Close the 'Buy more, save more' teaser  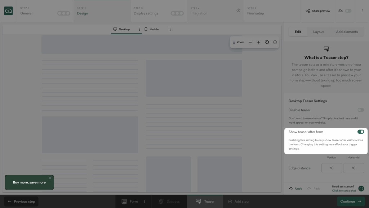click(50, 178)
